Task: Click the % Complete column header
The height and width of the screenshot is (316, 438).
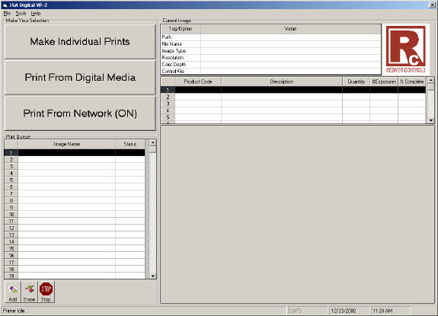Action: click(x=412, y=81)
